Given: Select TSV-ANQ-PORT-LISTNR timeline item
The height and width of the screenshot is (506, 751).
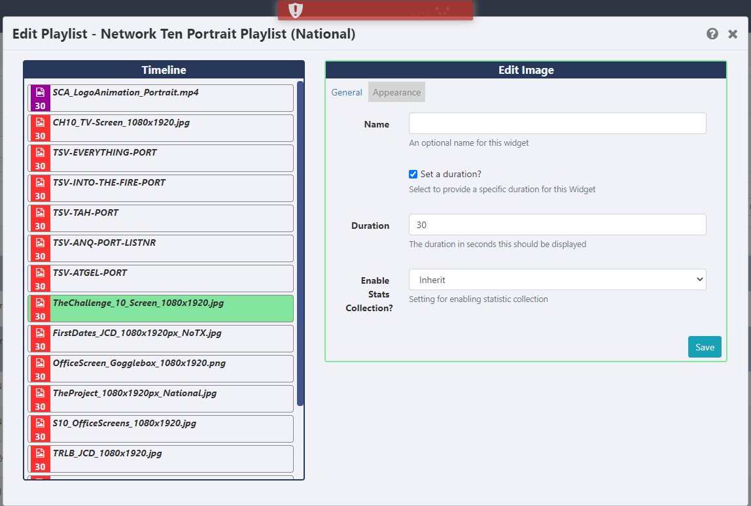Looking at the screenshot, I should 160,248.
